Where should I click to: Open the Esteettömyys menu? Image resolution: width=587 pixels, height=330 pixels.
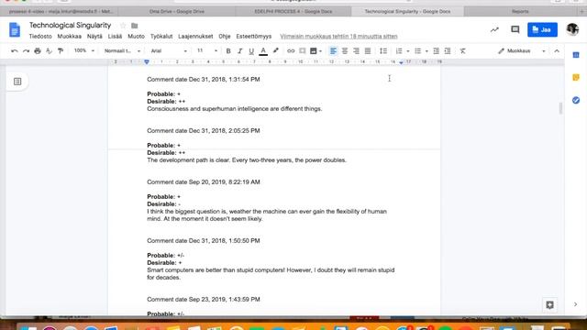point(254,37)
